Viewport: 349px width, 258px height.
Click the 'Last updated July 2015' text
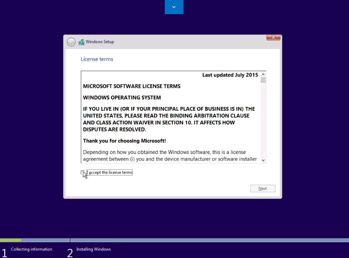coord(230,75)
